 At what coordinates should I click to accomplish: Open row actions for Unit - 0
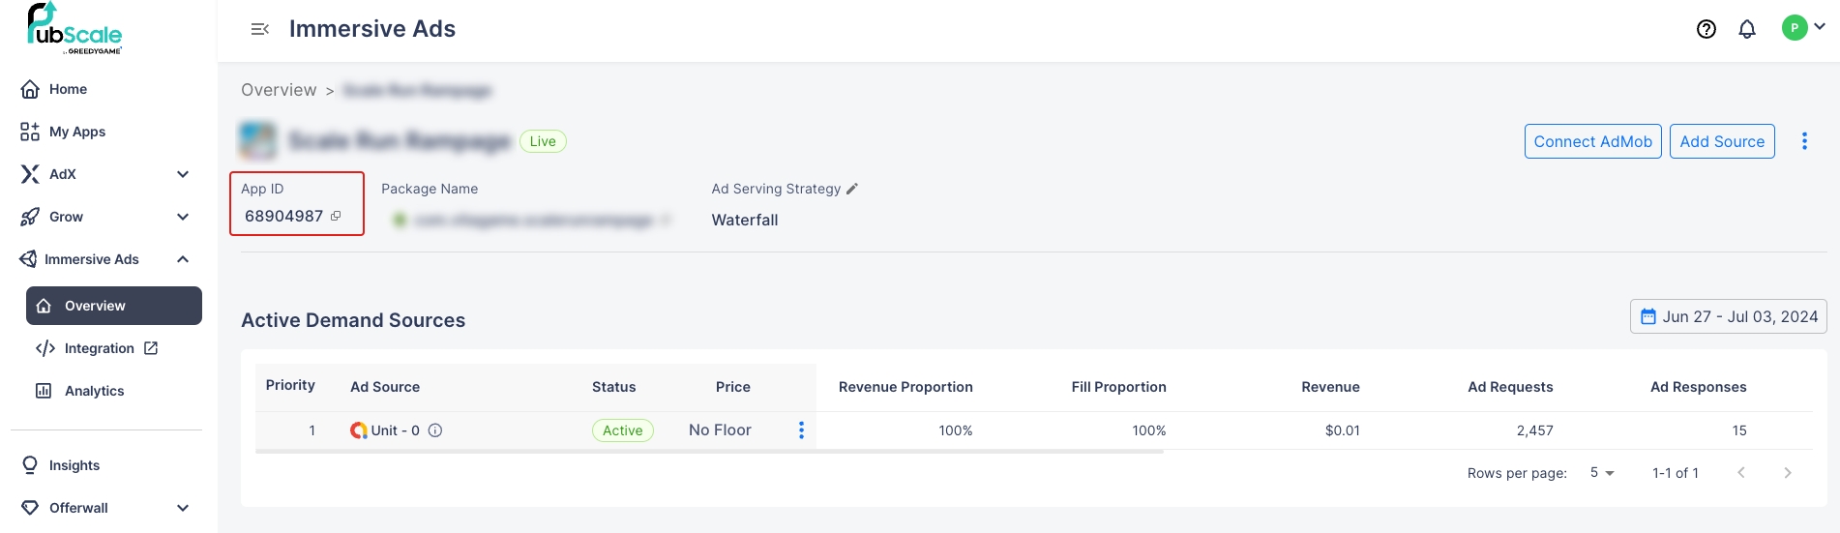coord(801,430)
